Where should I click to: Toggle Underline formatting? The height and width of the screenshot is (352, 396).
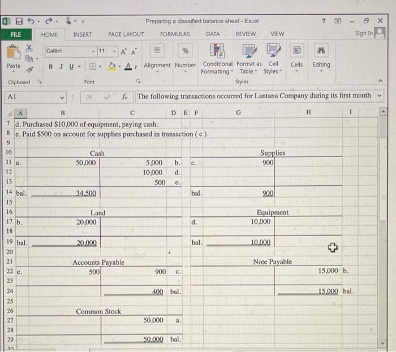pyautogui.click(x=71, y=67)
